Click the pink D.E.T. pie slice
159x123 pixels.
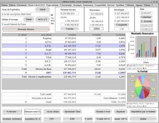tap(146, 82)
